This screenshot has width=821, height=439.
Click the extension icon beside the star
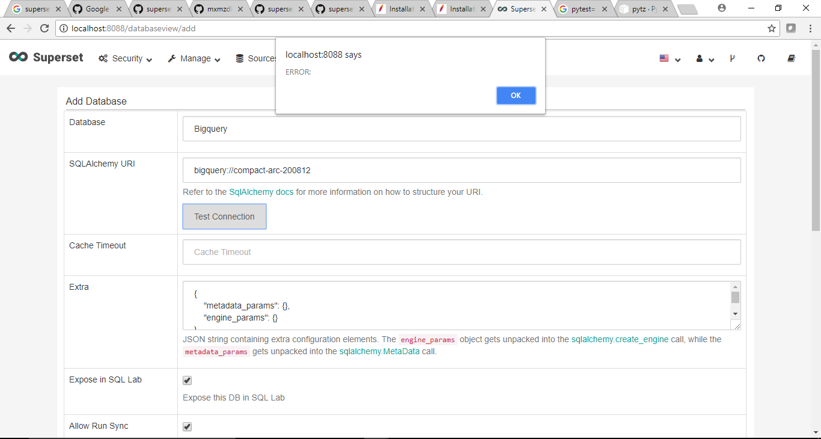coord(791,28)
